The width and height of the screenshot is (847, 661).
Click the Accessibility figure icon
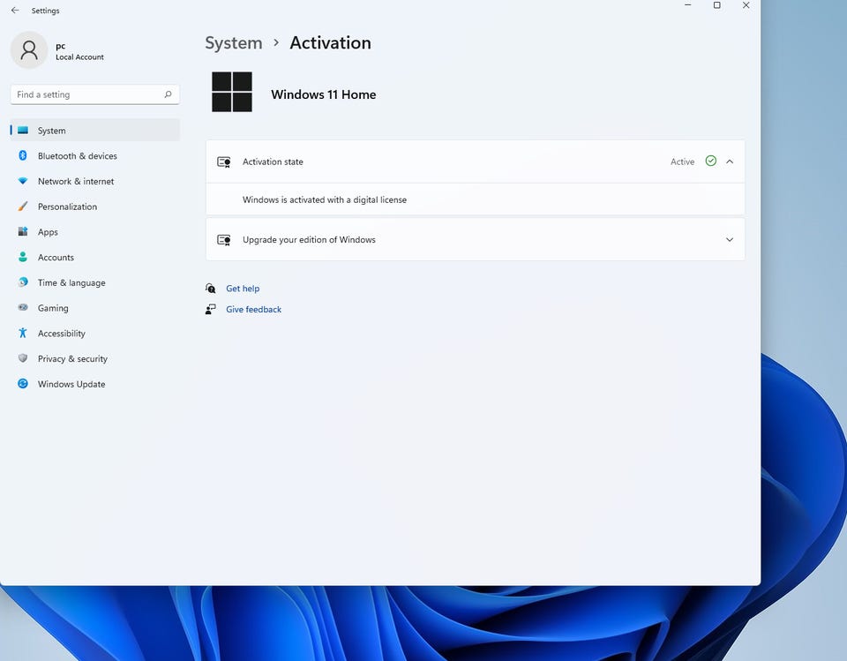point(23,333)
